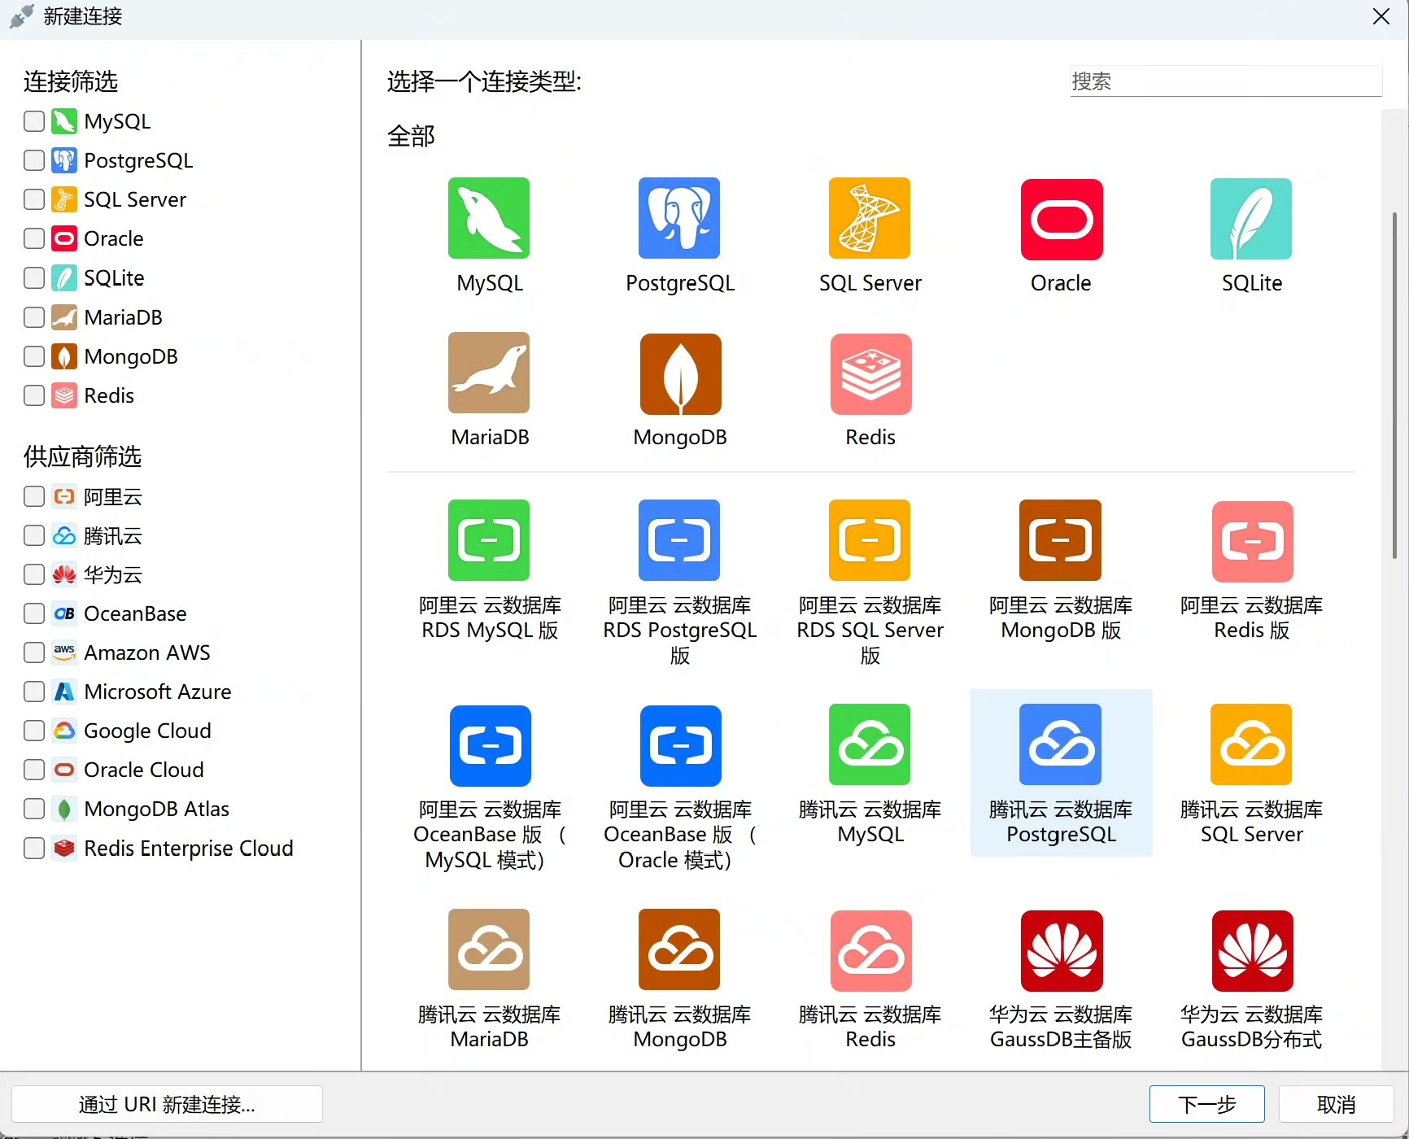
Task: Focus the 搜索 search field
Action: click(x=1225, y=81)
